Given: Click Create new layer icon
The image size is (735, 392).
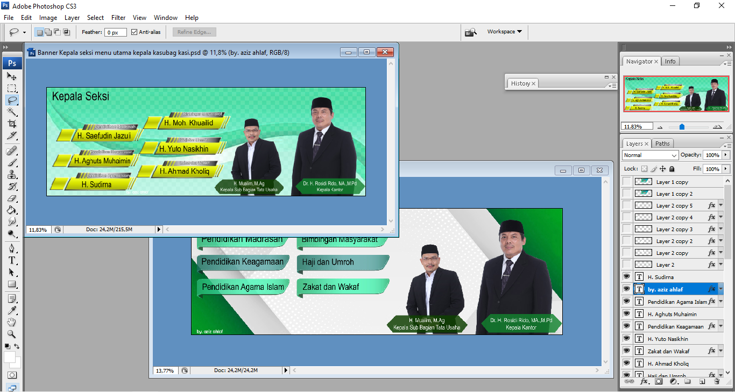Looking at the screenshot, I should [x=702, y=381].
